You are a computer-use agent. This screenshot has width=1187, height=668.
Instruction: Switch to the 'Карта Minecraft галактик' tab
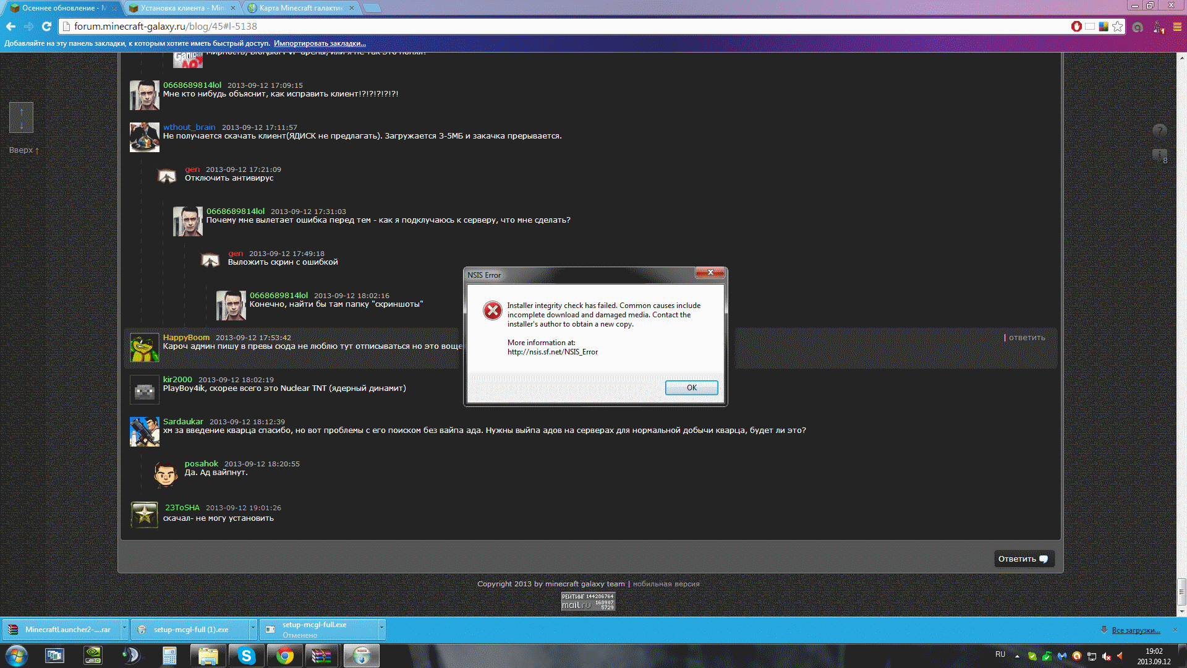pyautogui.click(x=300, y=8)
